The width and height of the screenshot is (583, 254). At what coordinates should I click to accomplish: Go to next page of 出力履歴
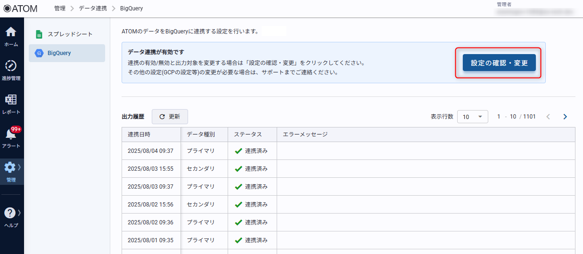coord(565,117)
